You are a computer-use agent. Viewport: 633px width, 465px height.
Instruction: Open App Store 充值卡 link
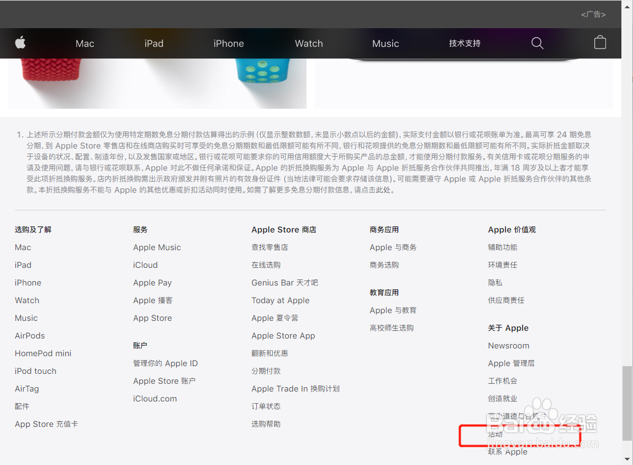46,424
